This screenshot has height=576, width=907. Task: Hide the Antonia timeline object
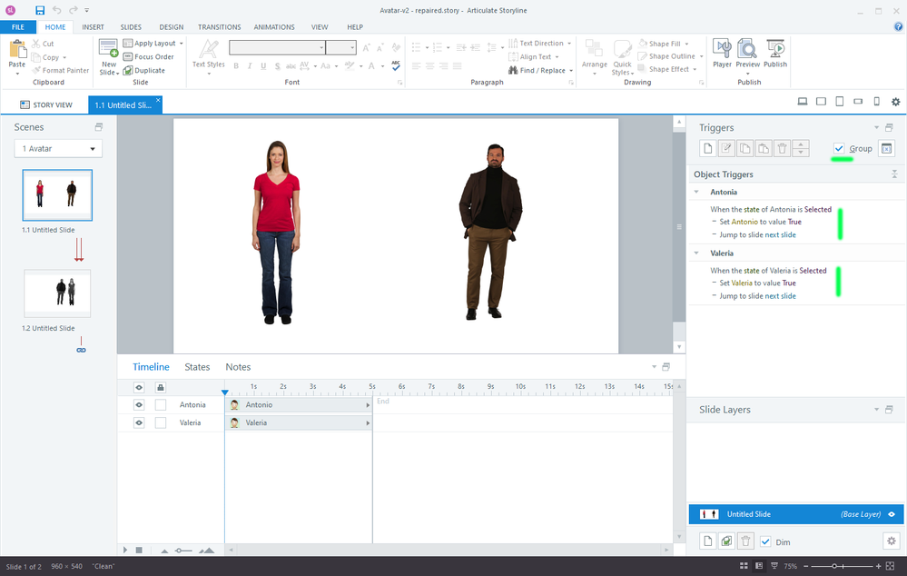[140, 405]
